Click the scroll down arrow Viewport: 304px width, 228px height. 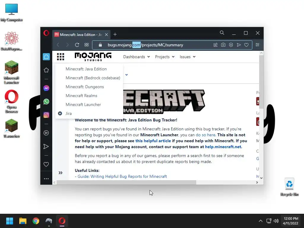coord(261,178)
